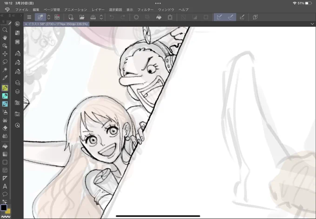Screen dimensions: 316x219
Task: Select the Auto Select magic wand
Action: (5, 70)
